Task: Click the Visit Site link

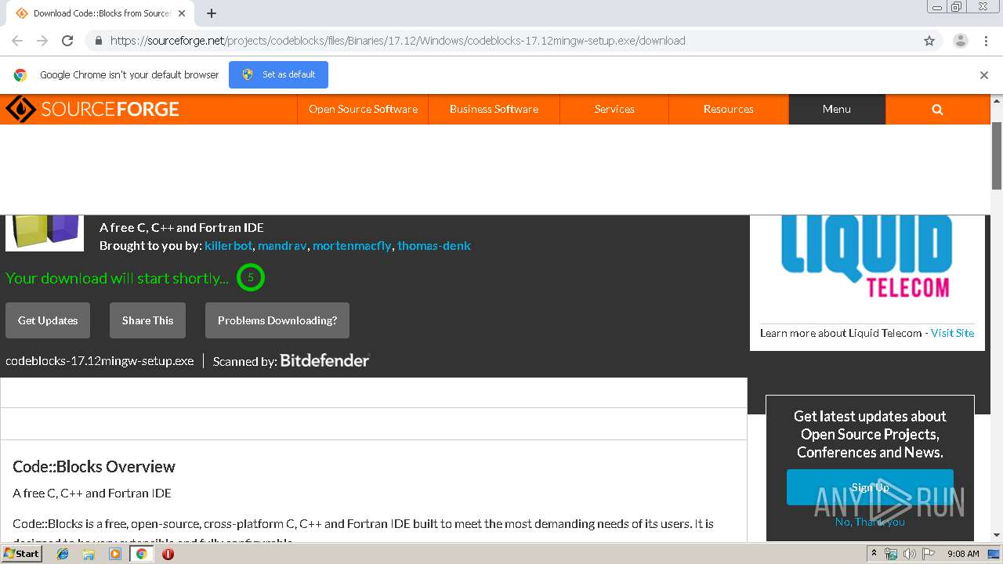Action: 952,333
